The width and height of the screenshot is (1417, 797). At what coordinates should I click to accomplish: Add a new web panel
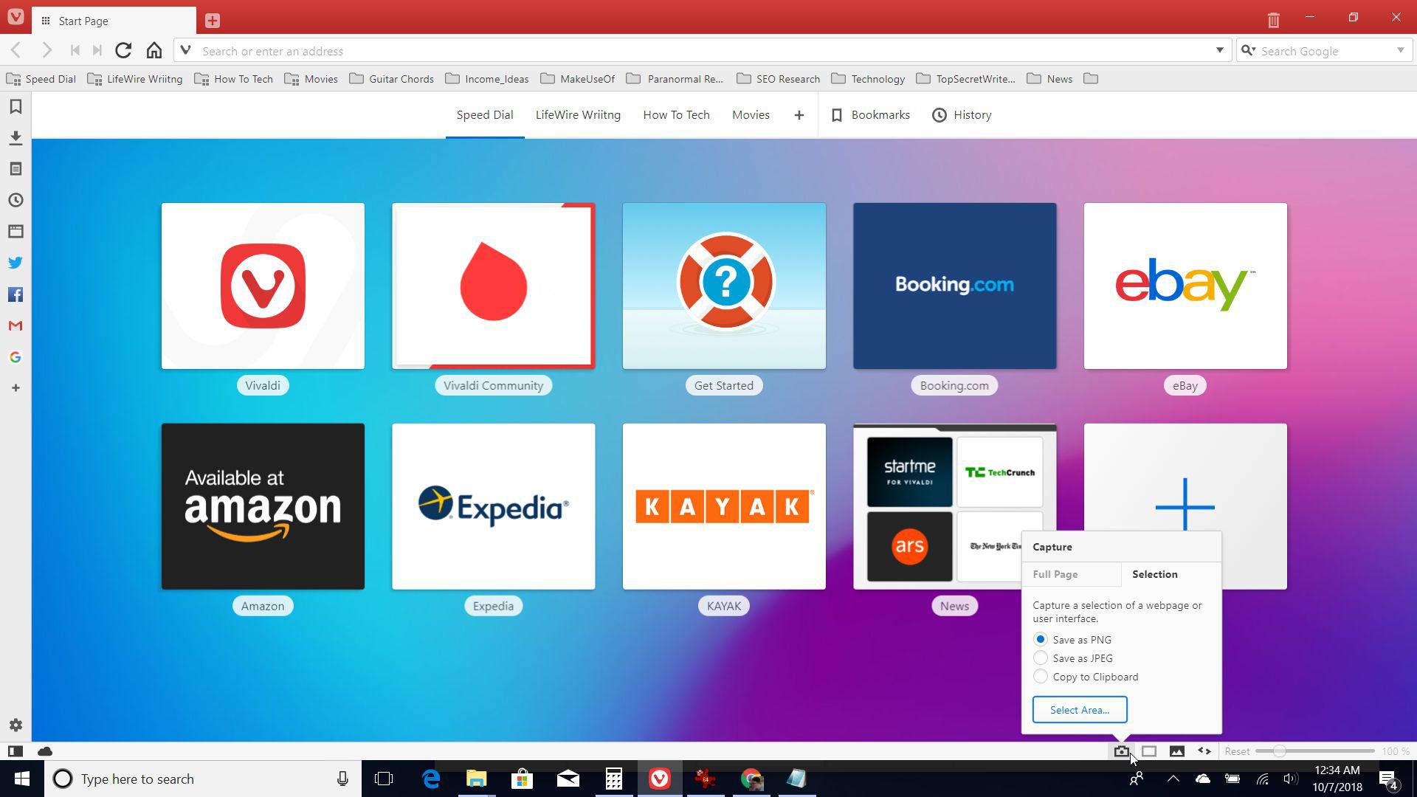pos(15,387)
